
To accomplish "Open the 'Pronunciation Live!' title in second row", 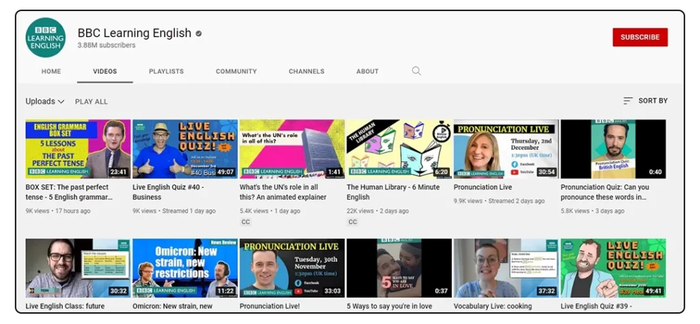I will 269,306.
